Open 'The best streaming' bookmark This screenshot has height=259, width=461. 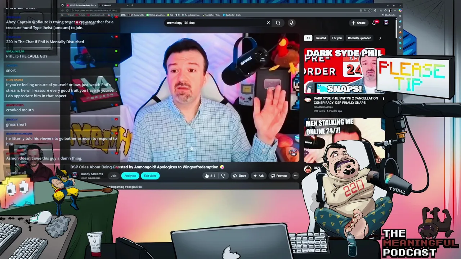[x=190, y=15]
